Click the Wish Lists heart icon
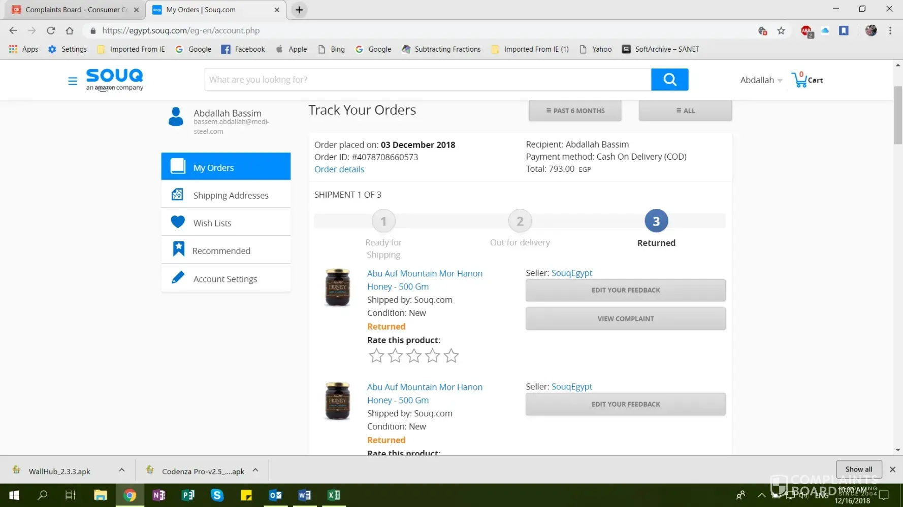The height and width of the screenshot is (507, 903). 178,223
